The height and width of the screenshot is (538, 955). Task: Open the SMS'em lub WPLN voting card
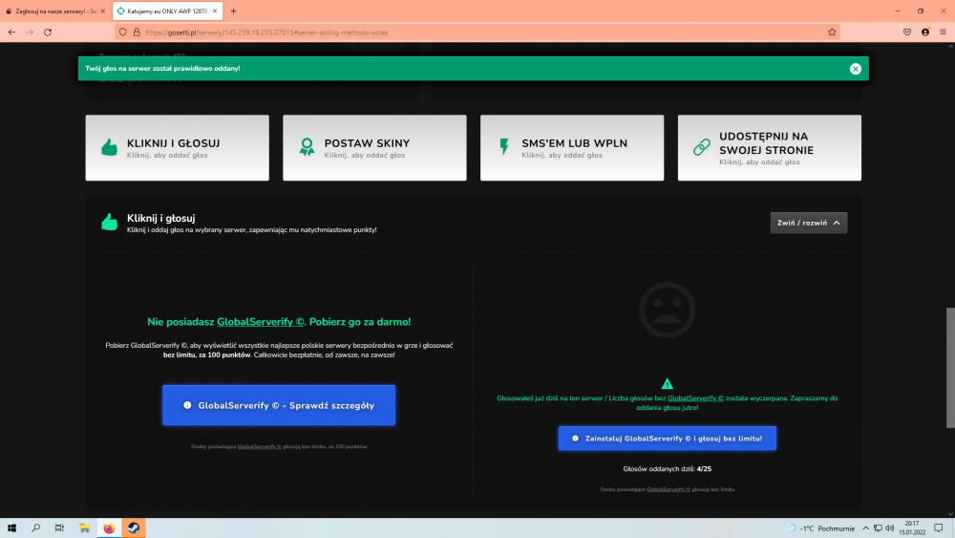coord(572,147)
